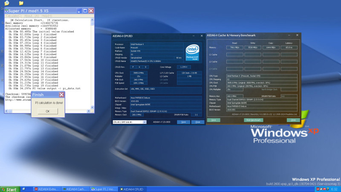
Task: Click Close button in AIDA64 CPUID window
Action: (x=197, y=122)
